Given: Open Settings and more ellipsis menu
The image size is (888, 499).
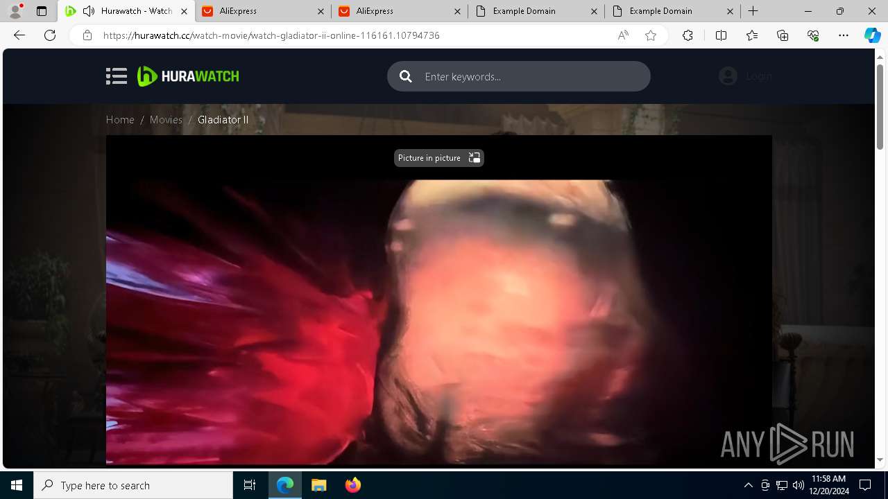Looking at the screenshot, I should (844, 35).
